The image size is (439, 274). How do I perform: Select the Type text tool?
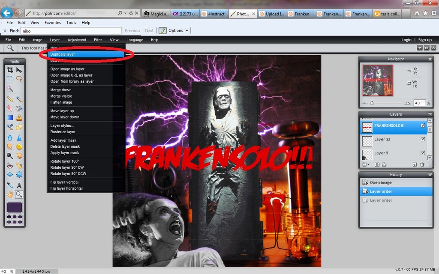[19, 185]
